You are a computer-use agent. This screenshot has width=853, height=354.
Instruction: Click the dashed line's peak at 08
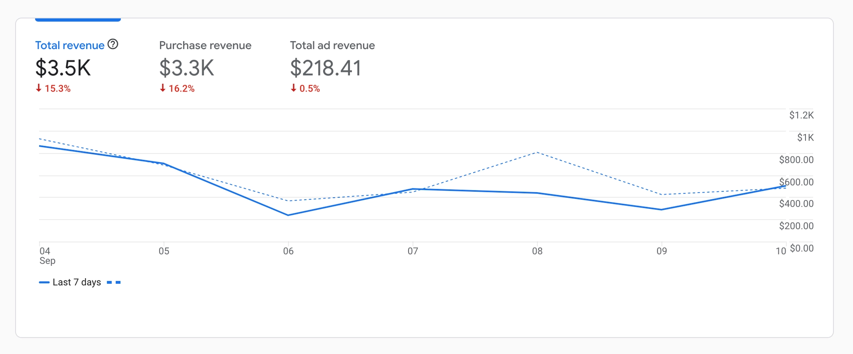(x=537, y=153)
